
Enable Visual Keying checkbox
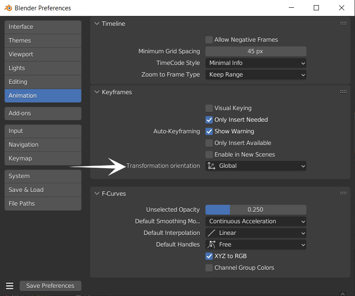[x=209, y=108]
